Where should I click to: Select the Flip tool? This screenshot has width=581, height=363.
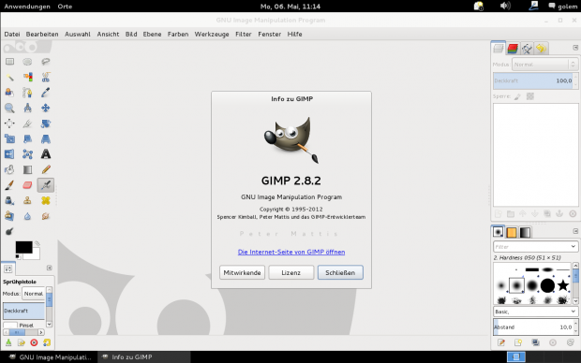(x=9, y=154)
